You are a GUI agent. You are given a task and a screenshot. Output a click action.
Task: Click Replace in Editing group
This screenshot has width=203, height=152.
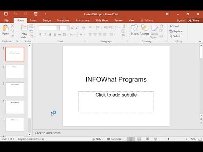(176, 31)
